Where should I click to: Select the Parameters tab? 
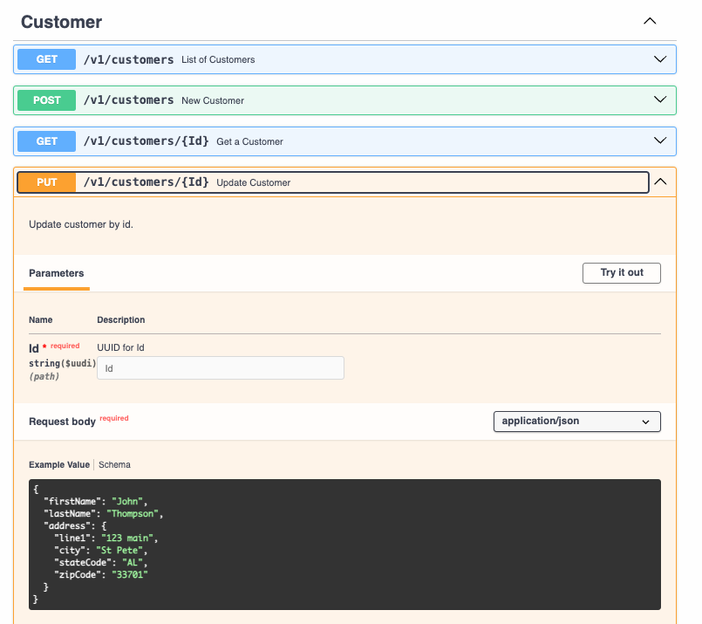(x=57, y=273)
